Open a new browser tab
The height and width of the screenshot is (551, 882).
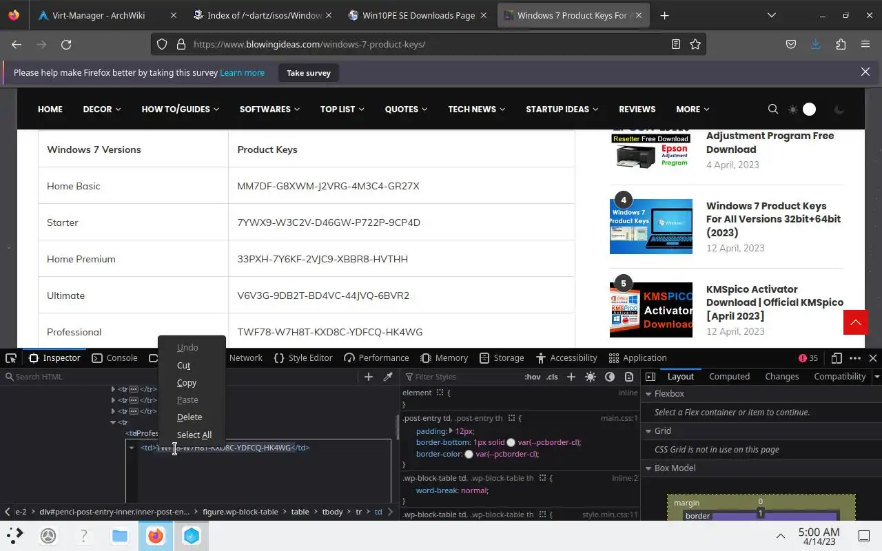coord(664,15)
